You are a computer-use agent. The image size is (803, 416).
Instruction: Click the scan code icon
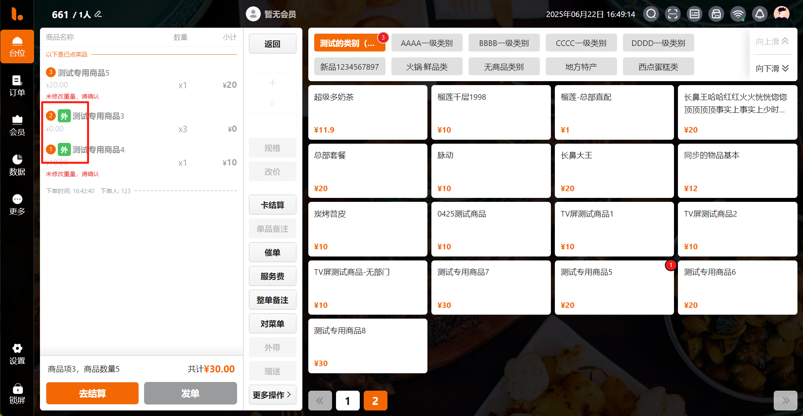673,14
